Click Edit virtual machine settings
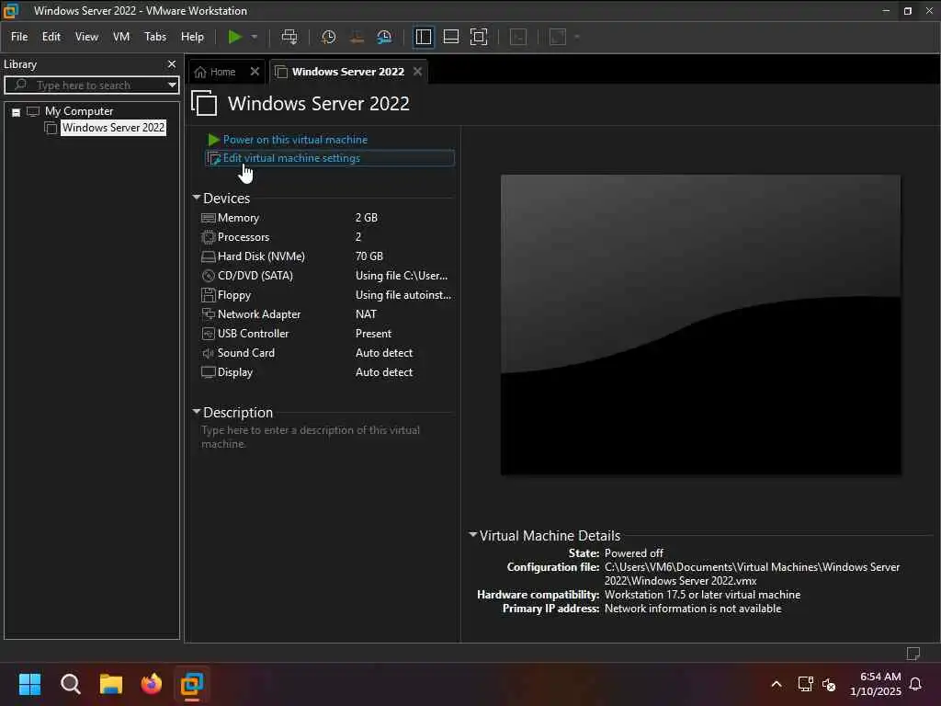The width and height of the screenshot is (941, 706). (291, 158)
